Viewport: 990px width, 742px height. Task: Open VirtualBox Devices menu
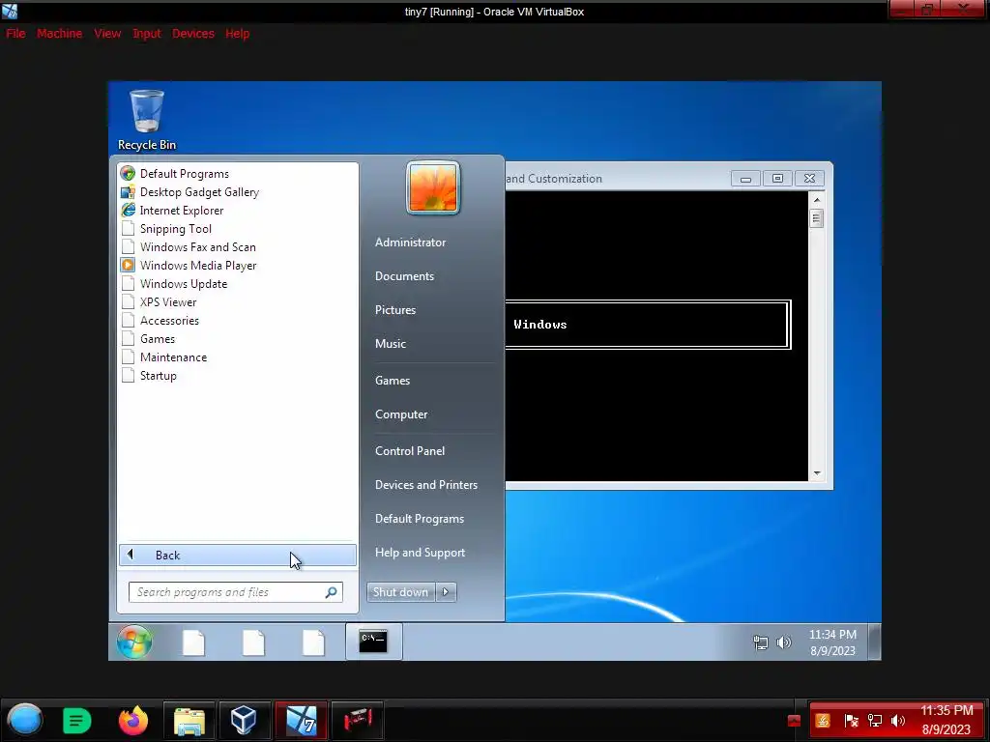[x=193, y=34]
